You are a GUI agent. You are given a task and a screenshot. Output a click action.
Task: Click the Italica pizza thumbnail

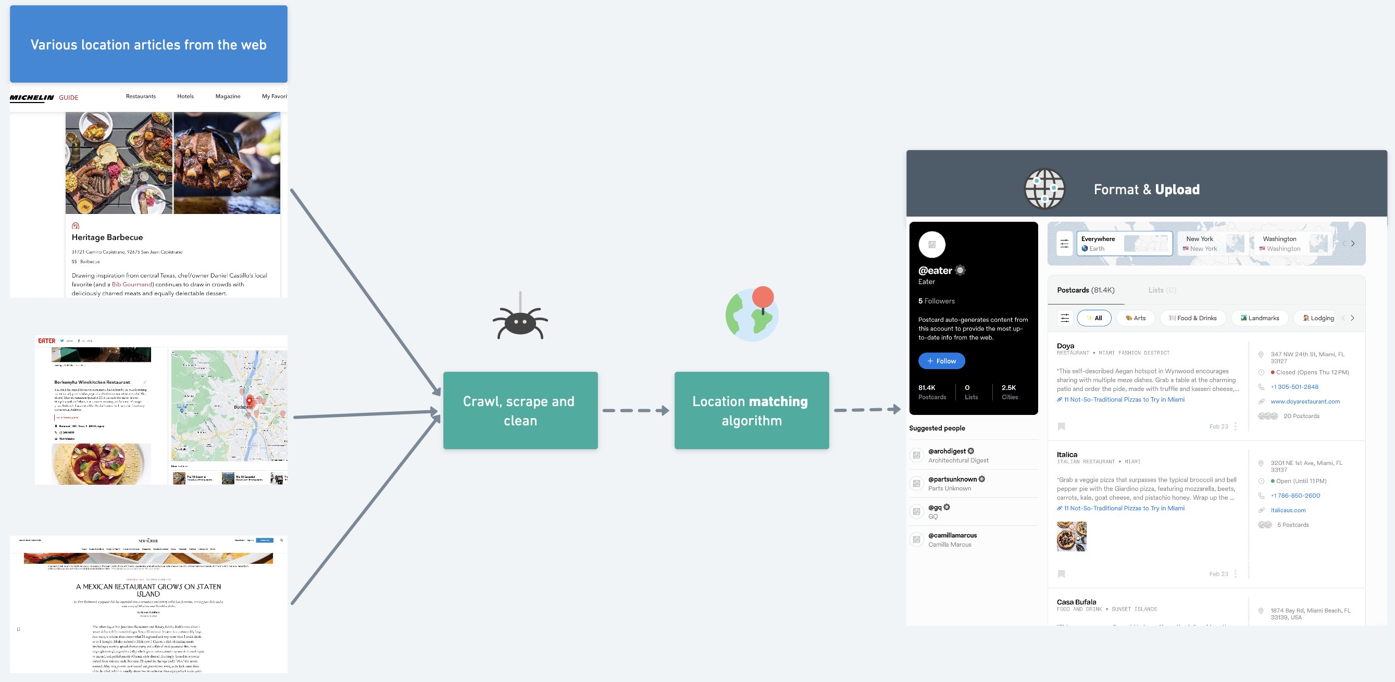(1071, 536)
